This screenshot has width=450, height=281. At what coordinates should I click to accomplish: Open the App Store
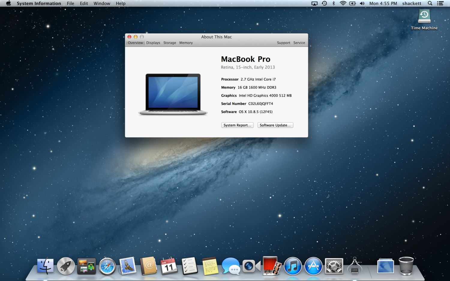(x=313, y=266)
